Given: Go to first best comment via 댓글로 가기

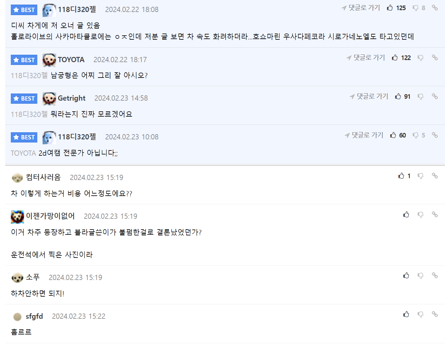Looking at the screenshot, I should pos(361,8).
